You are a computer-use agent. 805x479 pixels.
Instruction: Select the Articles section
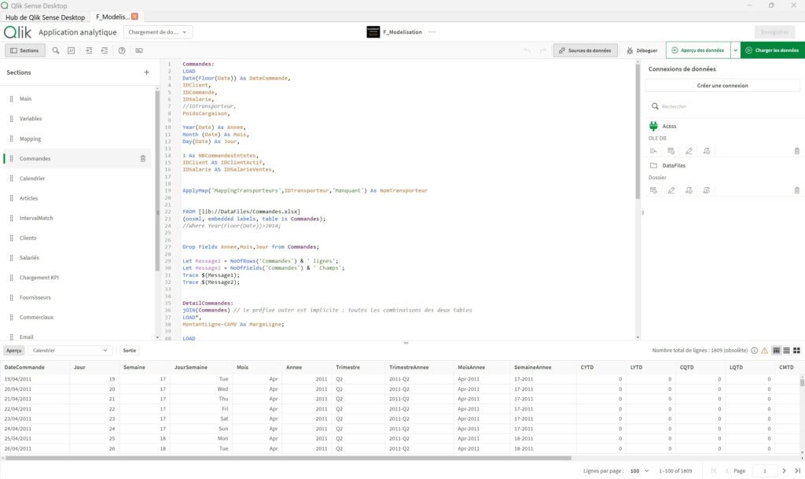[77, 198]
